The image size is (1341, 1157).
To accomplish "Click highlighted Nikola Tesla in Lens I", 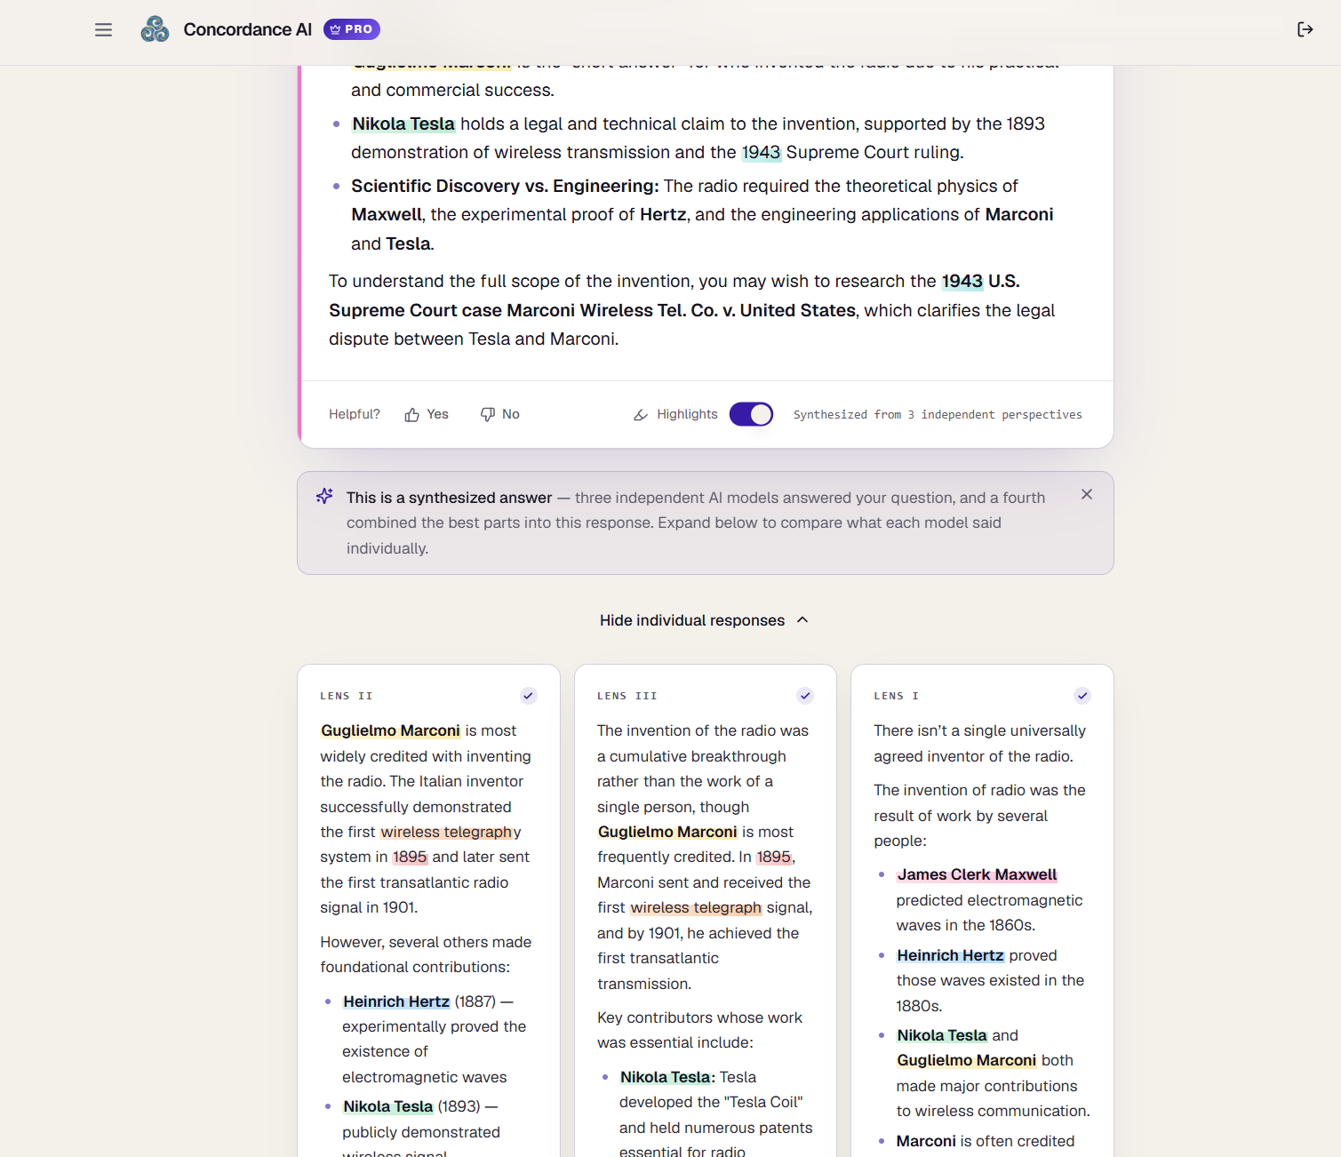I will [942, 1035].
